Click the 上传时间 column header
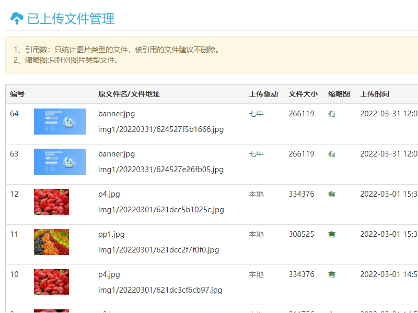This screenshot has height=313, width=418. (375, 94)
